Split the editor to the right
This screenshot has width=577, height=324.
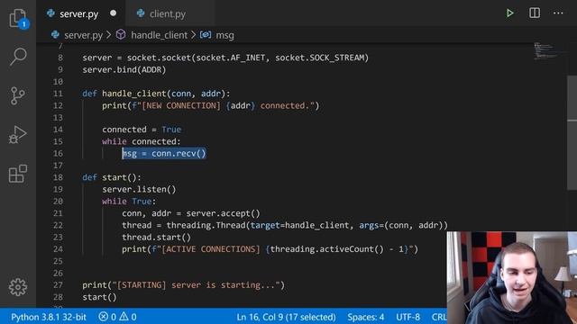[x=535, y=13]
